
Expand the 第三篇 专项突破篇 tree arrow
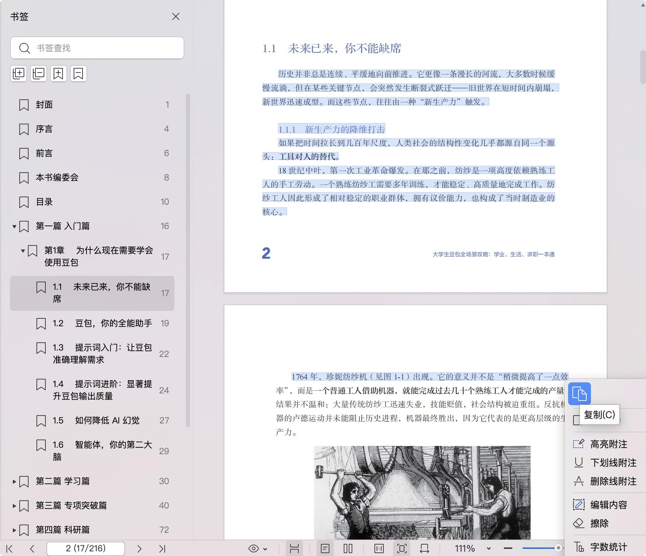tap(14, 506)
